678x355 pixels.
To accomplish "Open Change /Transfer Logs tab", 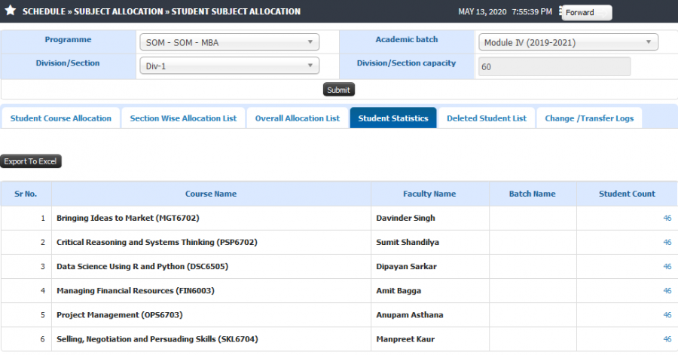I will tap(589, 118).
